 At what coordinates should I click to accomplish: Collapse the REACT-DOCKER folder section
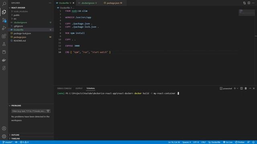pyautogui.click(x=18, y=8)
